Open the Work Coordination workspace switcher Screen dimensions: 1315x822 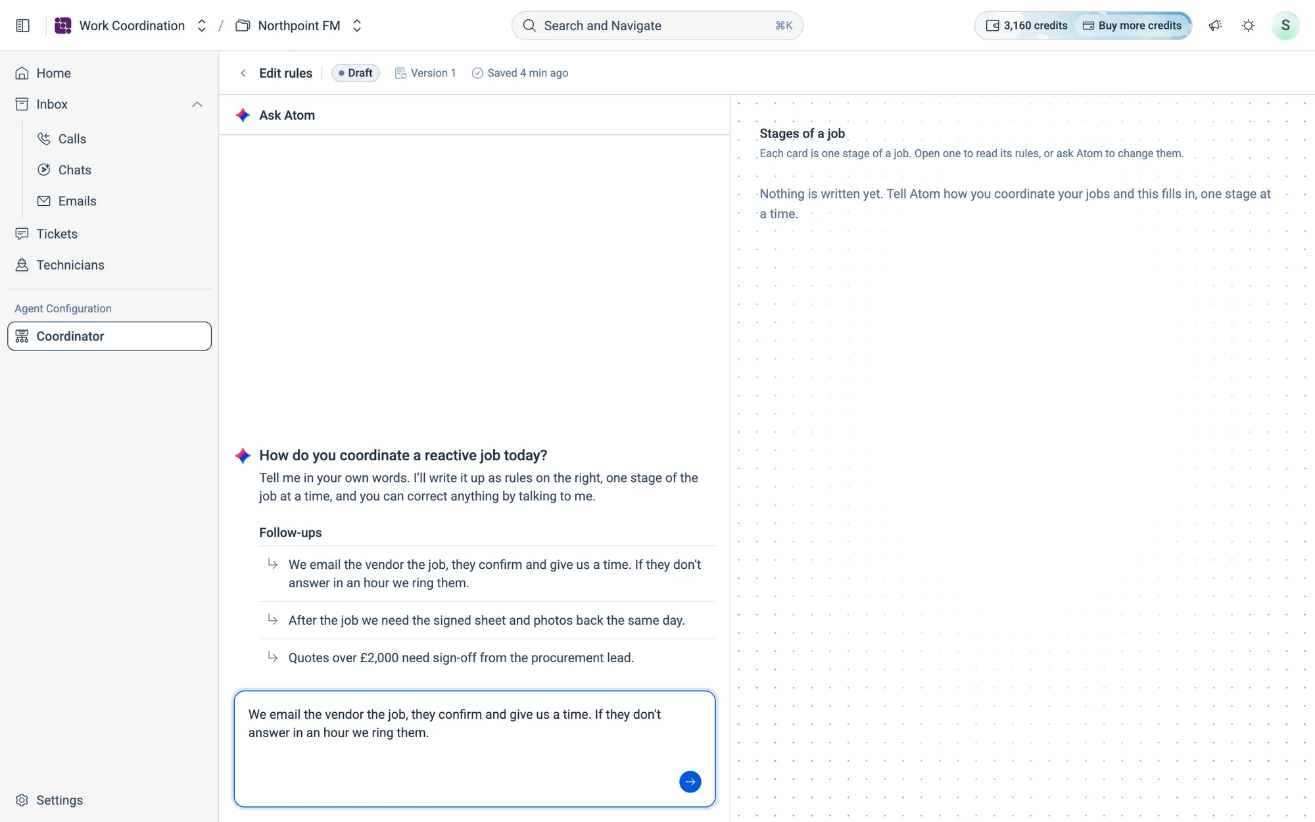pos(202,26)
